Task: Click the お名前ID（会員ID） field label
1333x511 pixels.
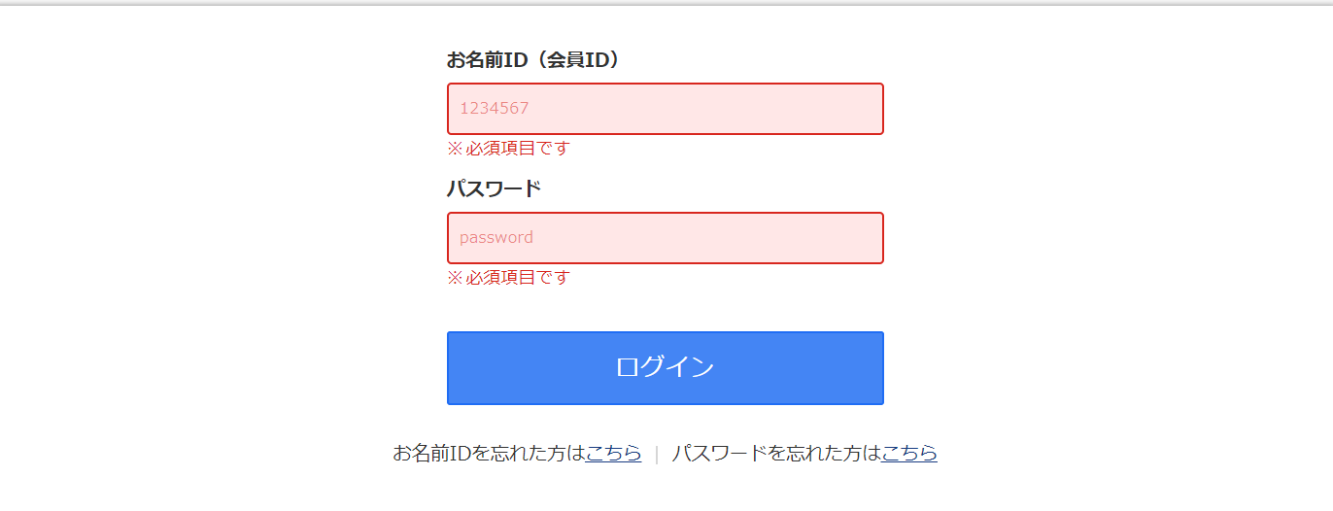Action: [532, 60]
